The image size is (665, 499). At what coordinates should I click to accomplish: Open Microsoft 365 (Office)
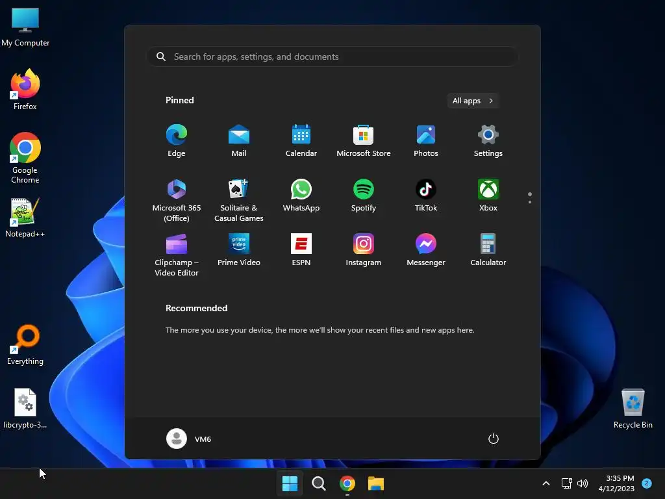coord(177,200)
